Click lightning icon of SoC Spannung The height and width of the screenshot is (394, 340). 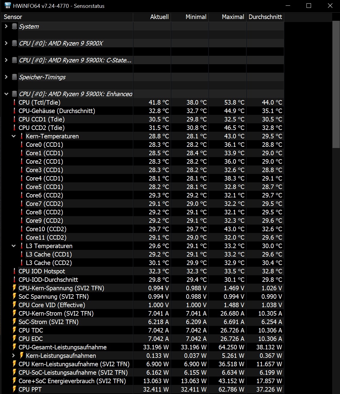[x=14, y=296]
